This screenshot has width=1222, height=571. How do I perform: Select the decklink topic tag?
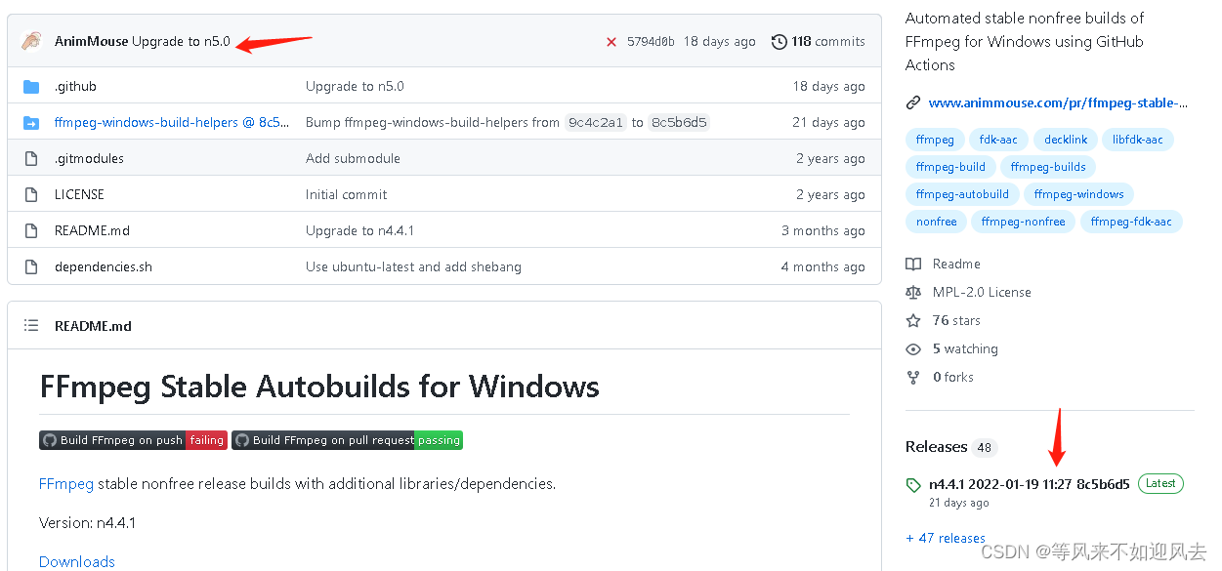coord(1066,140)
